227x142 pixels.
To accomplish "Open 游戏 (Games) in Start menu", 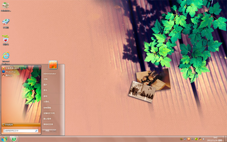I will [x=45, y=96].
